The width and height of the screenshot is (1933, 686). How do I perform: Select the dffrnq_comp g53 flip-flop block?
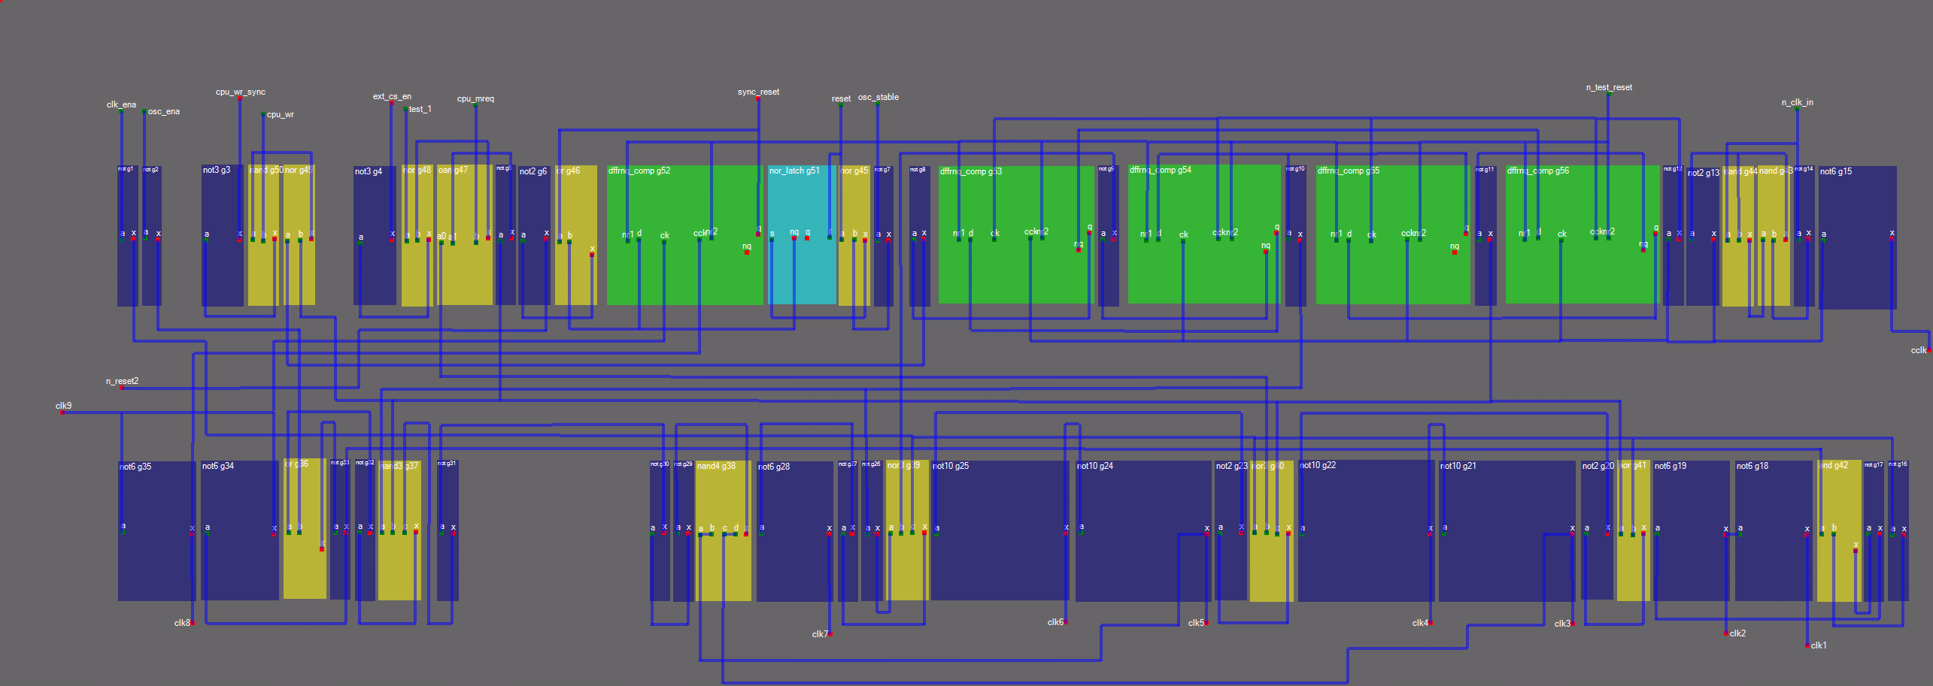pos(1016,234)
